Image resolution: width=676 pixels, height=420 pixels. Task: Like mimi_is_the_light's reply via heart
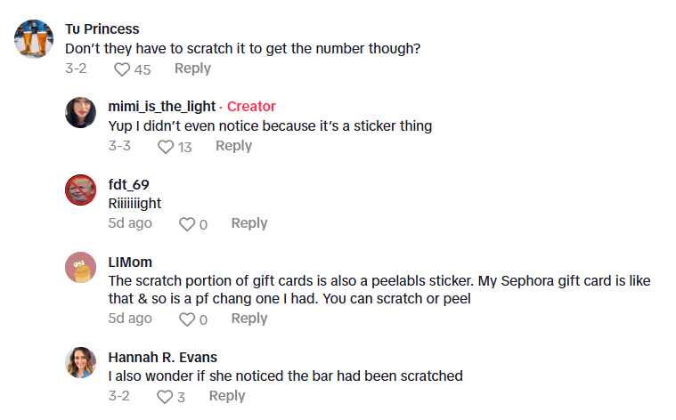[165, 147]
